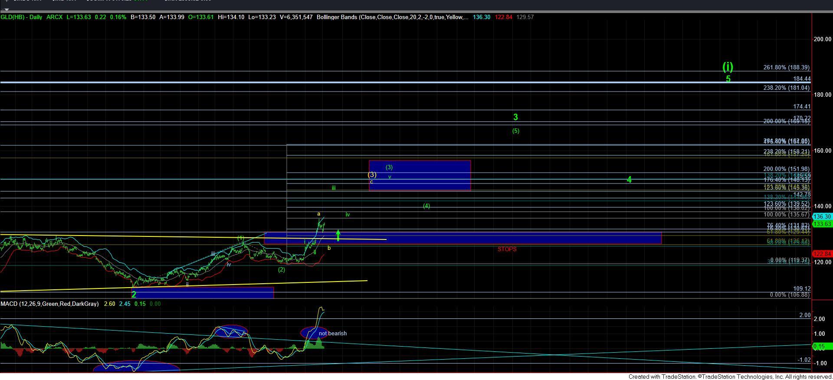833x380 pixels.
Task: Open the Bollinger Bands indicator label
Action: click(393, 17)
